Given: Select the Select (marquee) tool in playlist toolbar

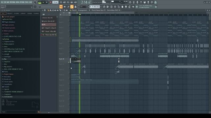Looking at the screenshot, I should pyautogui.click(x=62, y=10).
